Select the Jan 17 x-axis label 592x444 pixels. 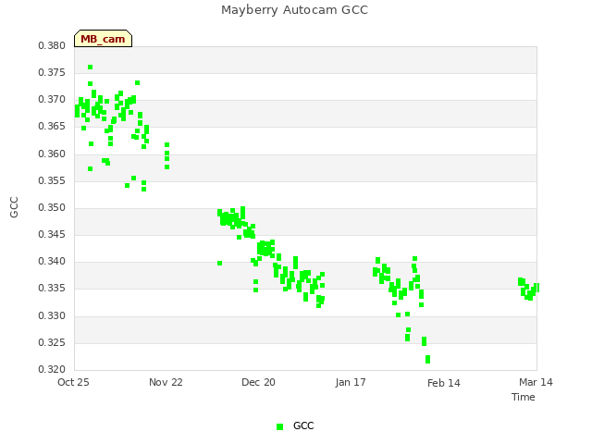351,382
